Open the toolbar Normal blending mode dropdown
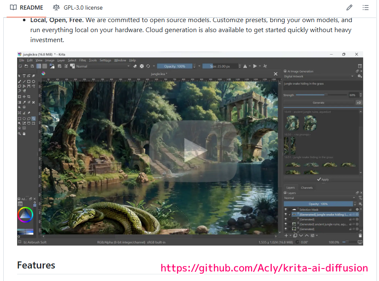Viewport: 379px width, 281px height. [x=103, y=66]
